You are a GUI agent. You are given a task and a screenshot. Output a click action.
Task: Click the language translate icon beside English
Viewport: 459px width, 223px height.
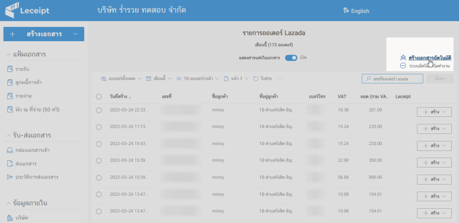[346, 11]
